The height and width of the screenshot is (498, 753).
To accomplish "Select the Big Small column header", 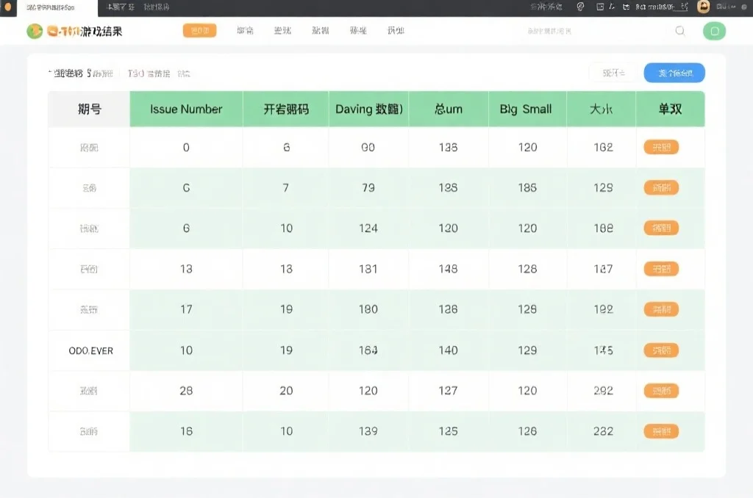I will 527,109.
